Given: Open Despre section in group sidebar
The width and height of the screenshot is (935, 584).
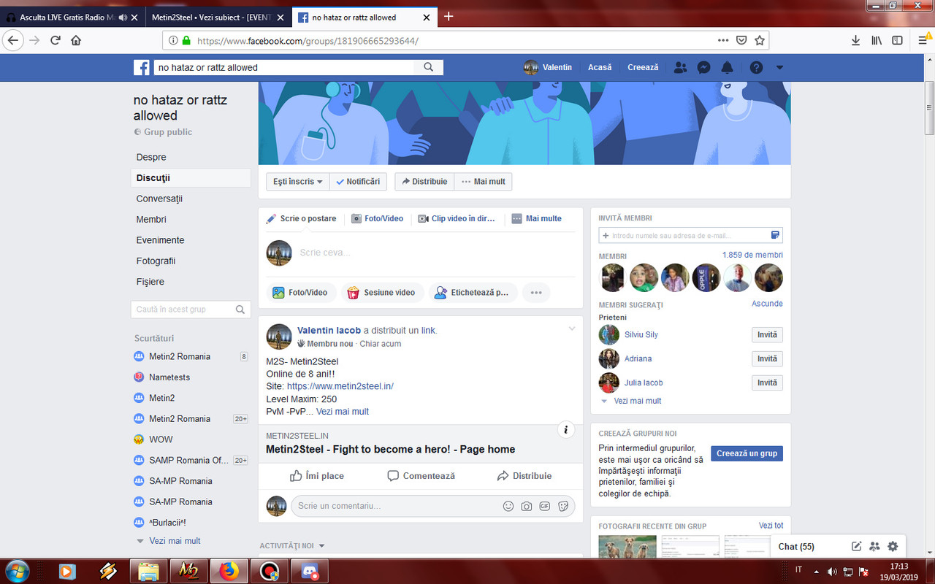Looking at the screenshot, I should point(151,157).
